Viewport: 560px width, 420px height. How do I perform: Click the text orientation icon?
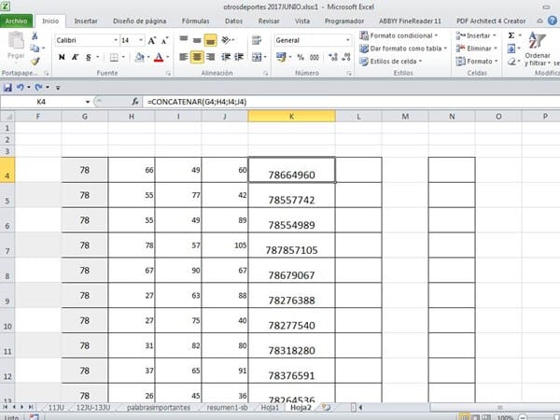[x=227, y=39]
